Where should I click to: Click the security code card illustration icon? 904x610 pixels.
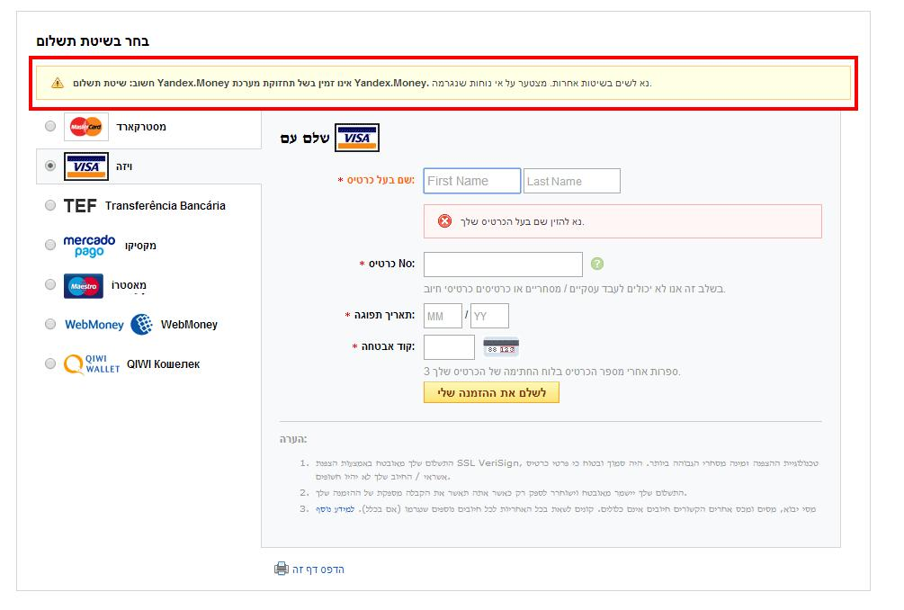(501, 347)
